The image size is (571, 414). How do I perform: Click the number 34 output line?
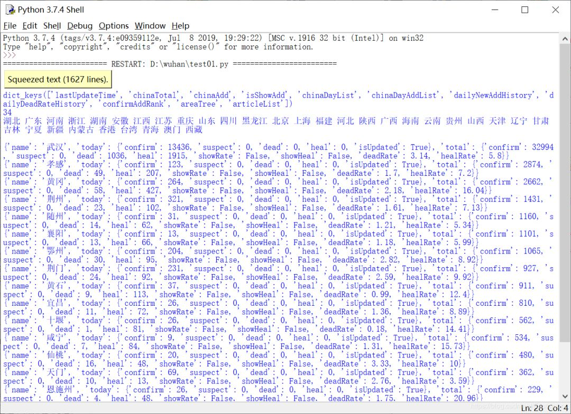coord(7,112)
